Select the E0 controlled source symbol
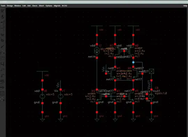188x137 pixels. pos(151,96)
